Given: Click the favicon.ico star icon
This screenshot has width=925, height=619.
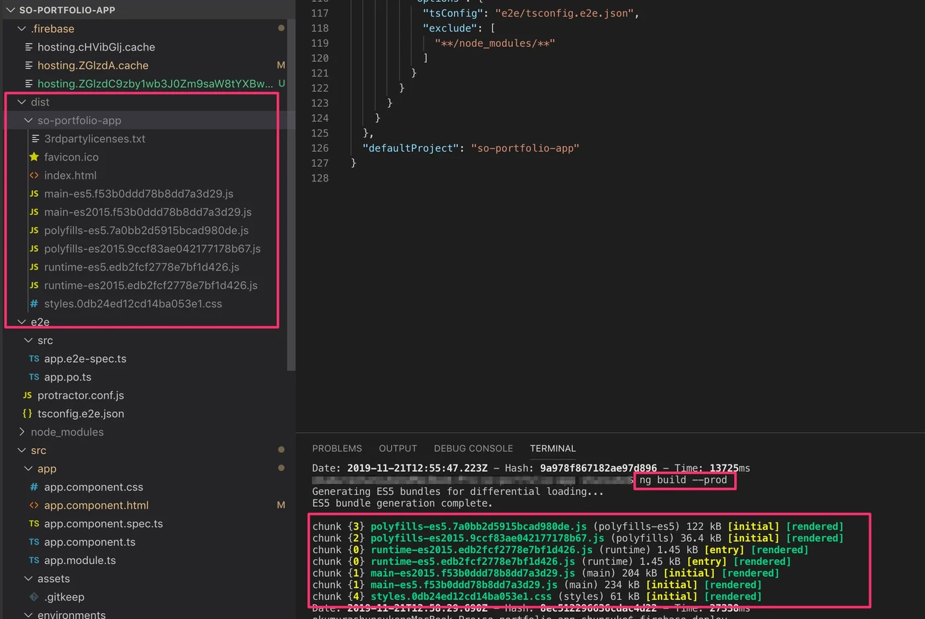Looking at the screenshot, I should [x=34, y=157].
